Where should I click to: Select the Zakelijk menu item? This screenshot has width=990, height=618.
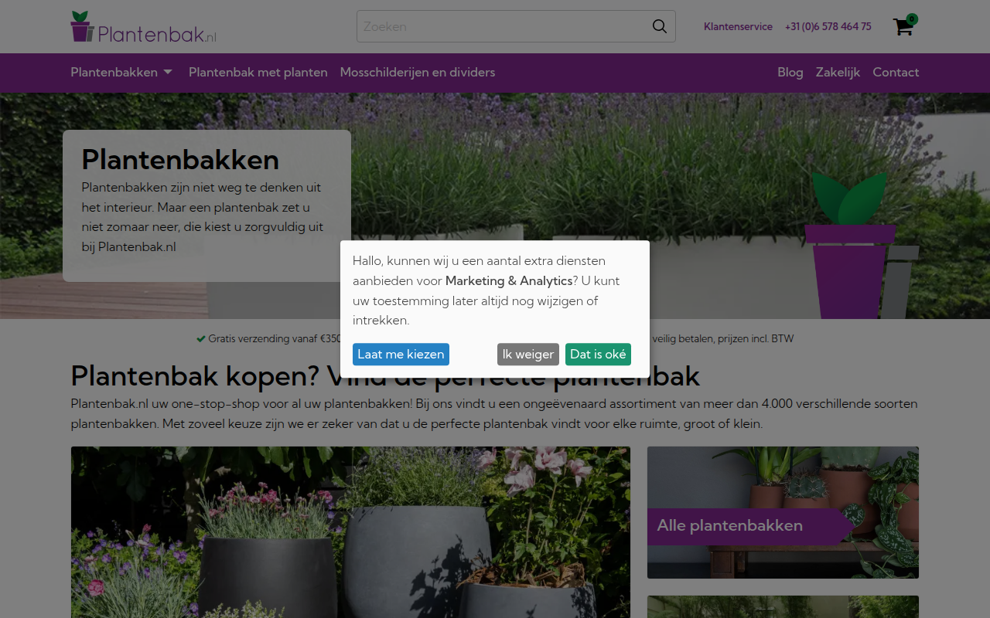tap(838, 72)
